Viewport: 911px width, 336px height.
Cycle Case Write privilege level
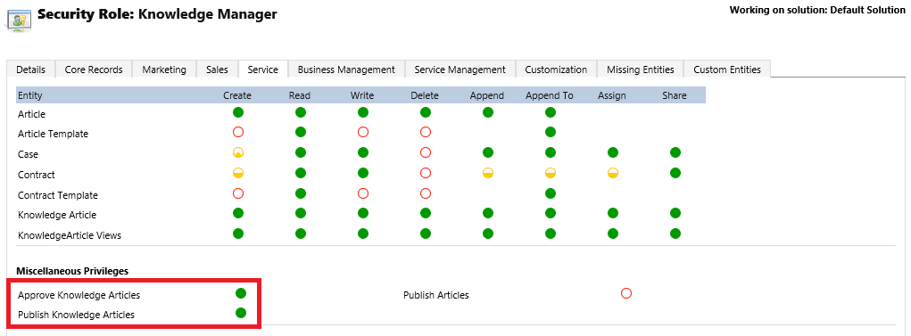363,152
